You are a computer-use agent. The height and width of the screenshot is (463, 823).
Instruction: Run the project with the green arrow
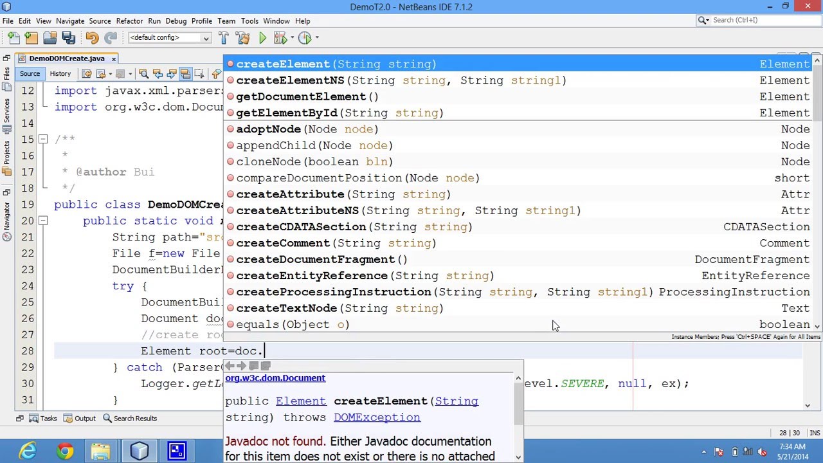coord(262,38)
